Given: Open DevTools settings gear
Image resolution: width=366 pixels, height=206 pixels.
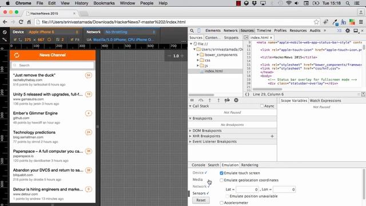Looking at the screenshot, I should [x=348, y=30].
